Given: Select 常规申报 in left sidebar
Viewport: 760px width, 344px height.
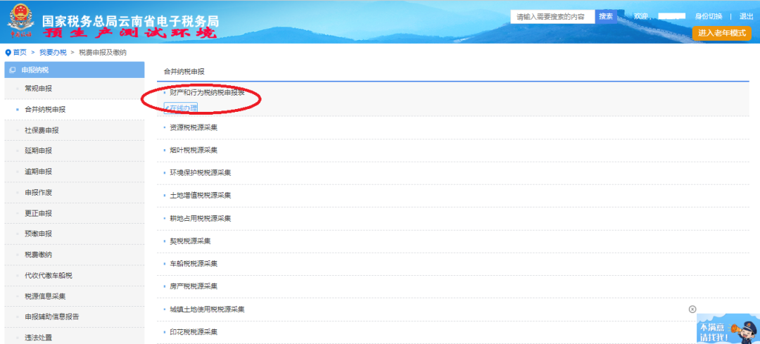Looking at the screenshot, I should pos(38,89).
